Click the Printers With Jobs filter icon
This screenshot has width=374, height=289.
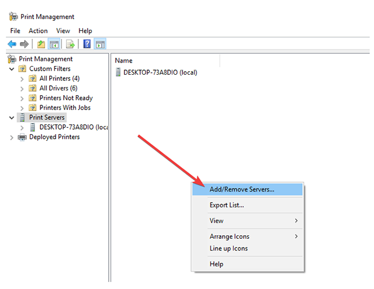33,107
